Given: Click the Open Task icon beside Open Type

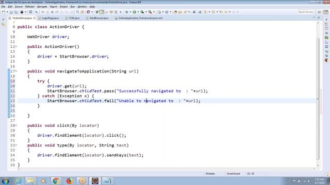Looking at the screenshot, I should point(180,12).
